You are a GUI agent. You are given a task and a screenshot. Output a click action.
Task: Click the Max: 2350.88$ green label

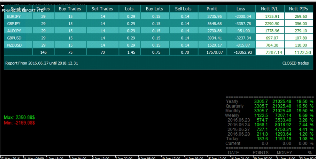coord(19,117)
